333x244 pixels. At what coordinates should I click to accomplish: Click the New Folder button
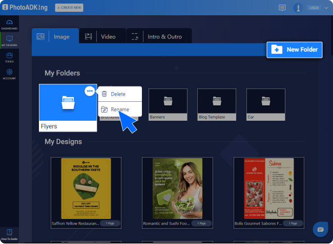tap(295, 50)
